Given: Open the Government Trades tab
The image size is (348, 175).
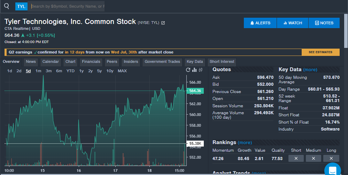Looking at the screenshot, I should (162, 62).
